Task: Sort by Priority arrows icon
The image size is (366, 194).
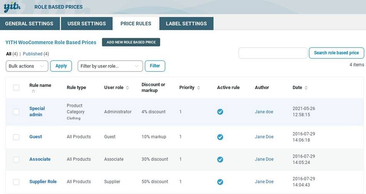Action: [199, 88]
